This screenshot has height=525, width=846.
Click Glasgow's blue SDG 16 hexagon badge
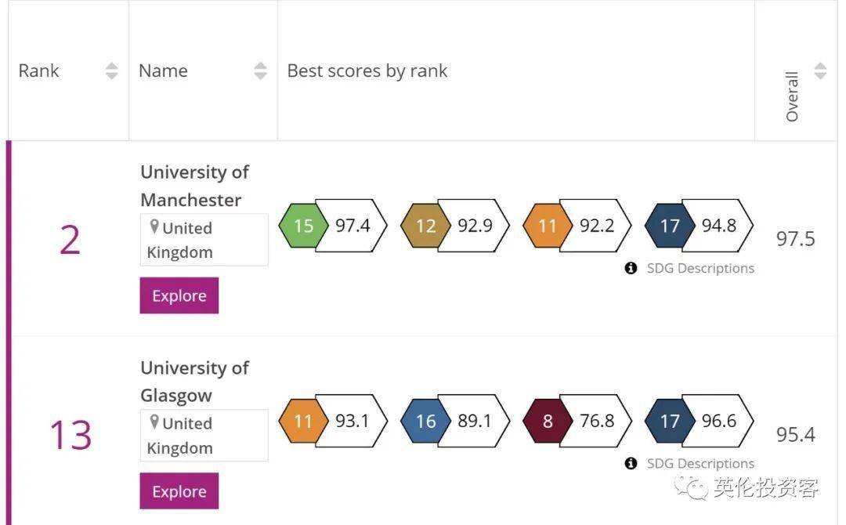pos(425,421)
